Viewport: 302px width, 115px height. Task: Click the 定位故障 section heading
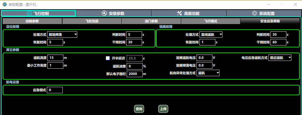[13, 27]
